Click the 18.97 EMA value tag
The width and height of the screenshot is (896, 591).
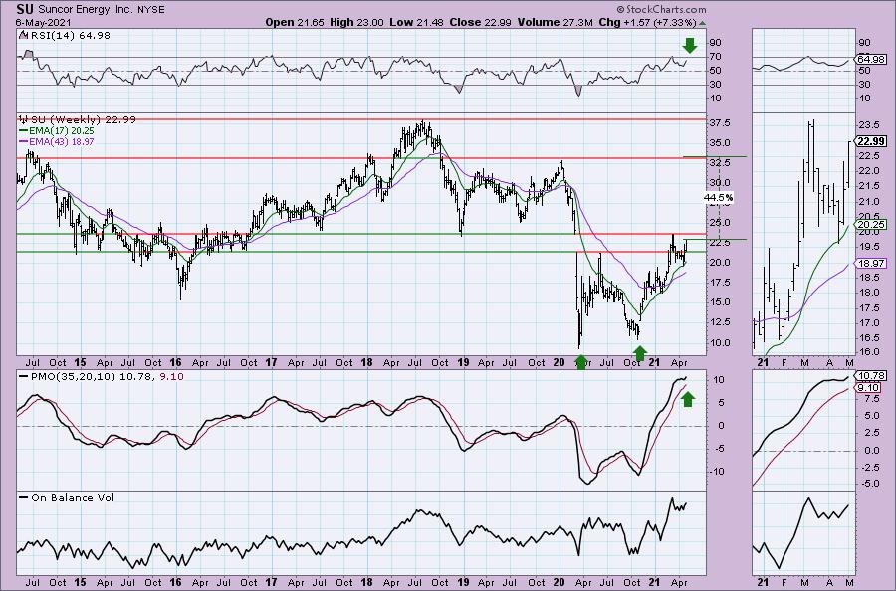point(871,264)
